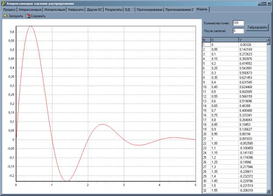Viewport: 273px width, 196px height.
Task: Open the Процесс tab
Action: 10,10
